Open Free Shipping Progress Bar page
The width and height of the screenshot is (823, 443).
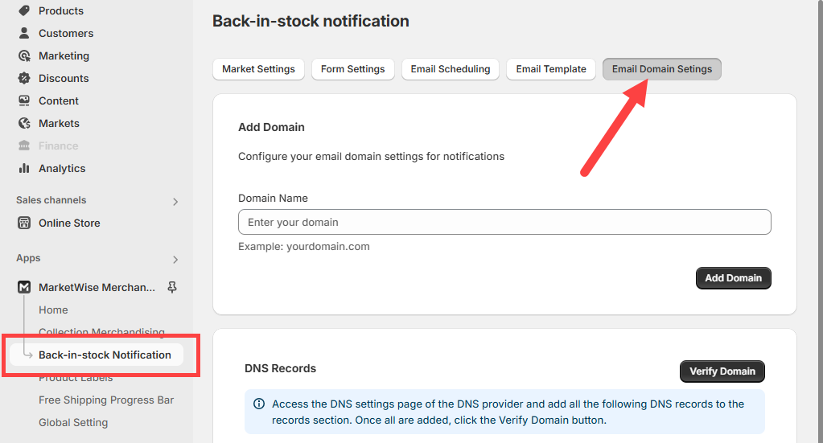tap(106, 400)
